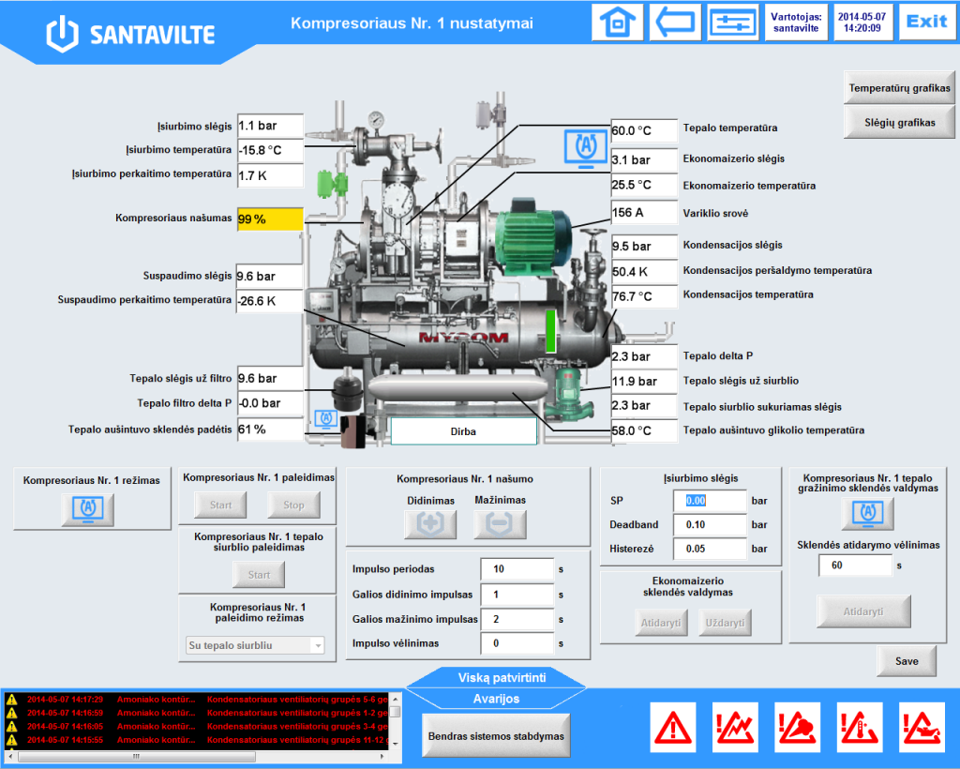Select the alarm row ending 'grupės 5-6'
The height and width of the screenshot is (769, 960).
coord(196,700)
